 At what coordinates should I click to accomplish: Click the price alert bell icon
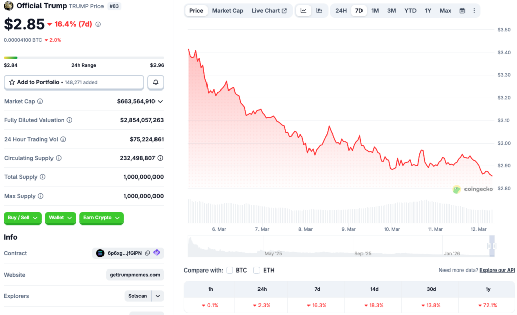156,82
